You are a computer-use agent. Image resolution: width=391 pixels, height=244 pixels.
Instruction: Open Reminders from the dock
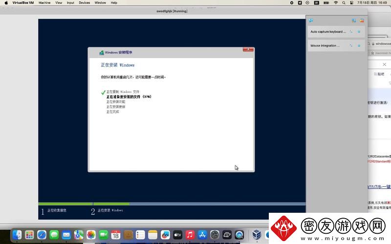tap(140, 235)
